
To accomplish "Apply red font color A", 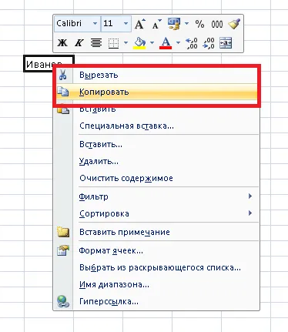I will coord(166,43).
